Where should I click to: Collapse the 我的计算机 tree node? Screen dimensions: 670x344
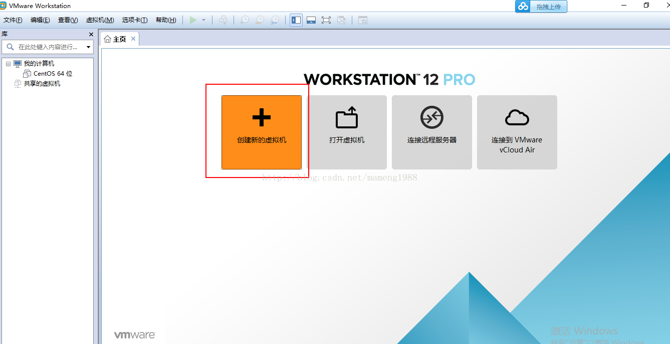pyautogui.click(x=8, y=64)
